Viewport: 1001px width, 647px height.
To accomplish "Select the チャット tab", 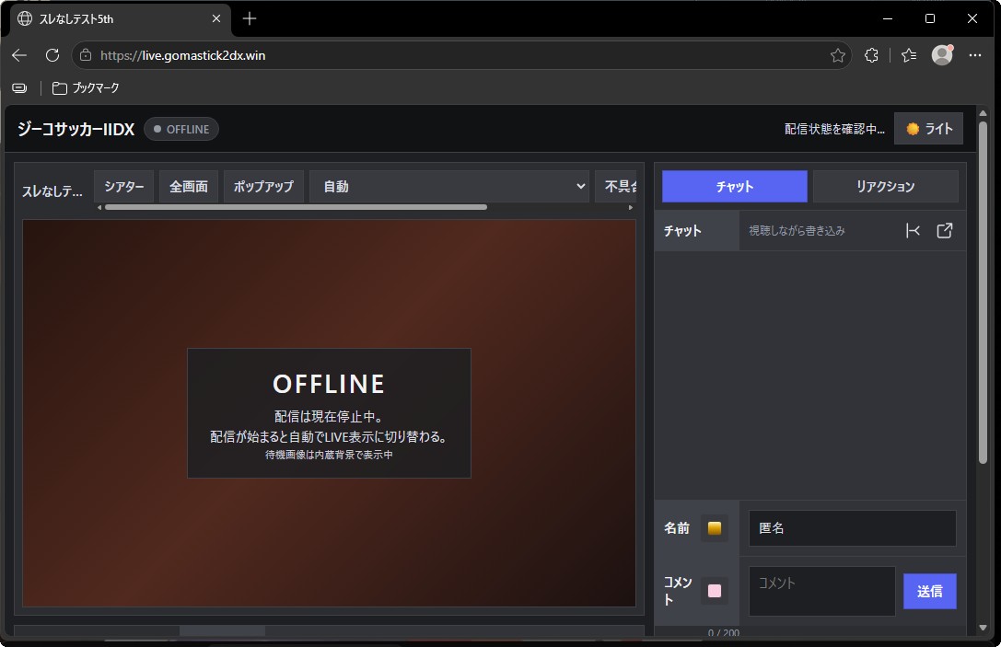I will (734, 186).
